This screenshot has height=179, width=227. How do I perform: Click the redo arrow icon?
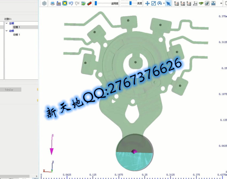[77, 3]
